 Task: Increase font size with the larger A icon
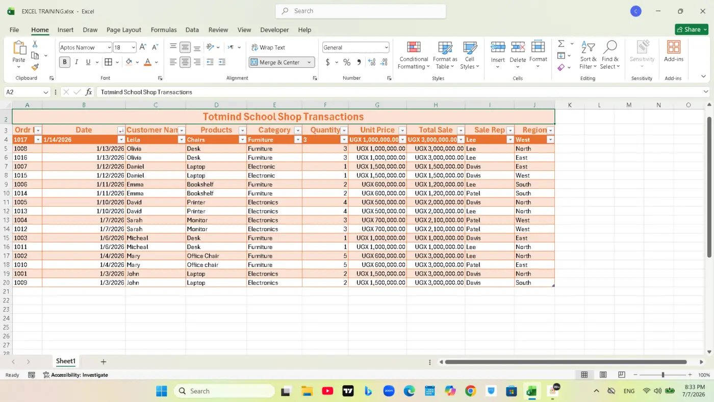click(143, 47)
